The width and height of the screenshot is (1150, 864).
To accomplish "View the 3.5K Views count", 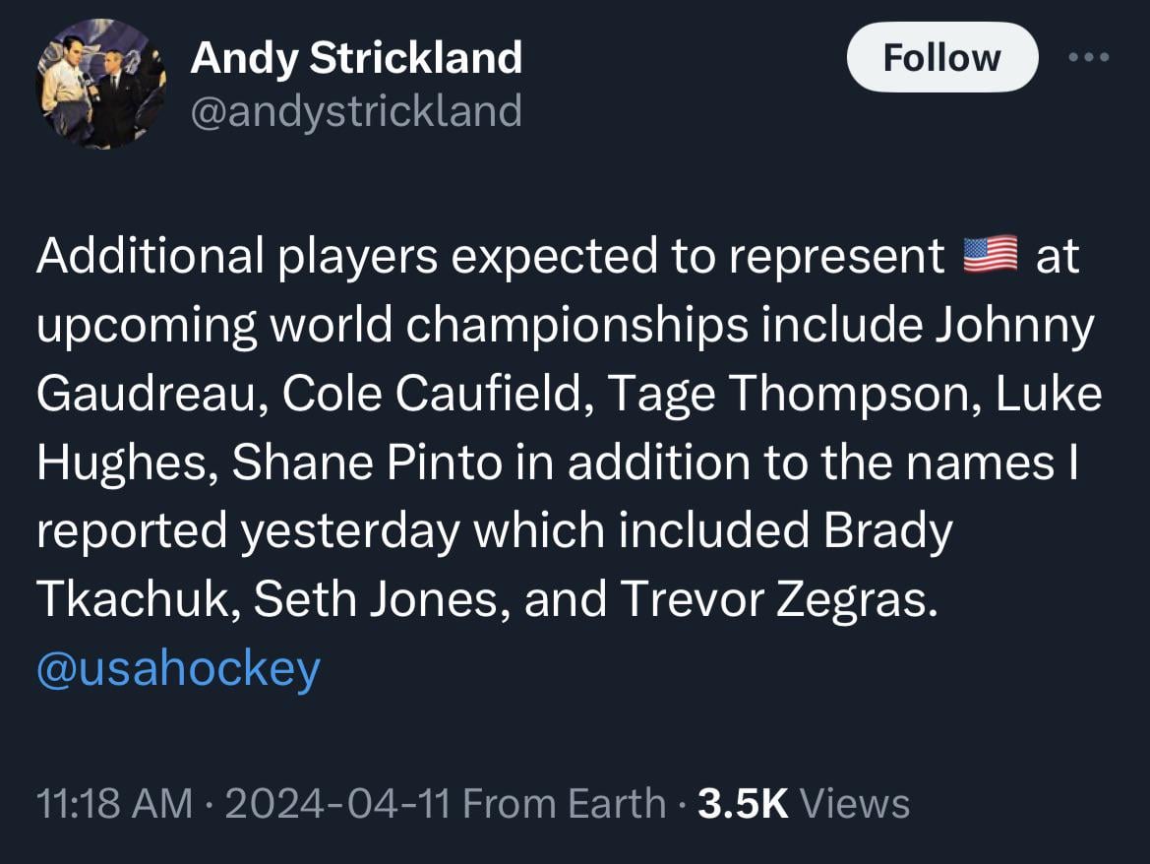I will pos(803,803).
